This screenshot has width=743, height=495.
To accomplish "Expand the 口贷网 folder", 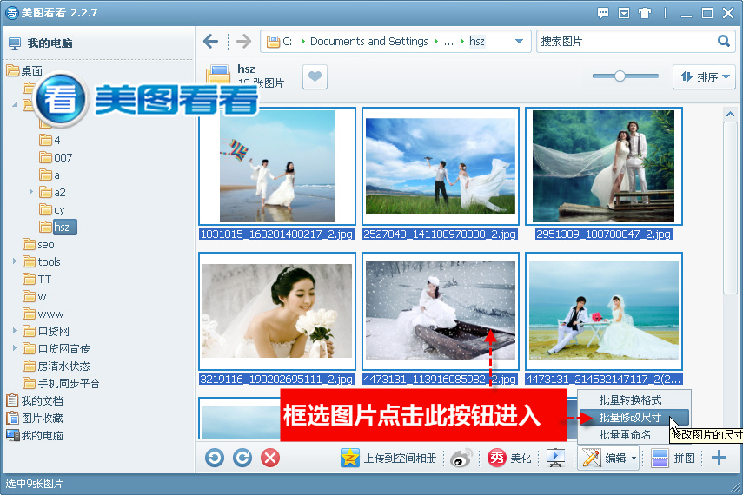I will [x=15, y=330].
